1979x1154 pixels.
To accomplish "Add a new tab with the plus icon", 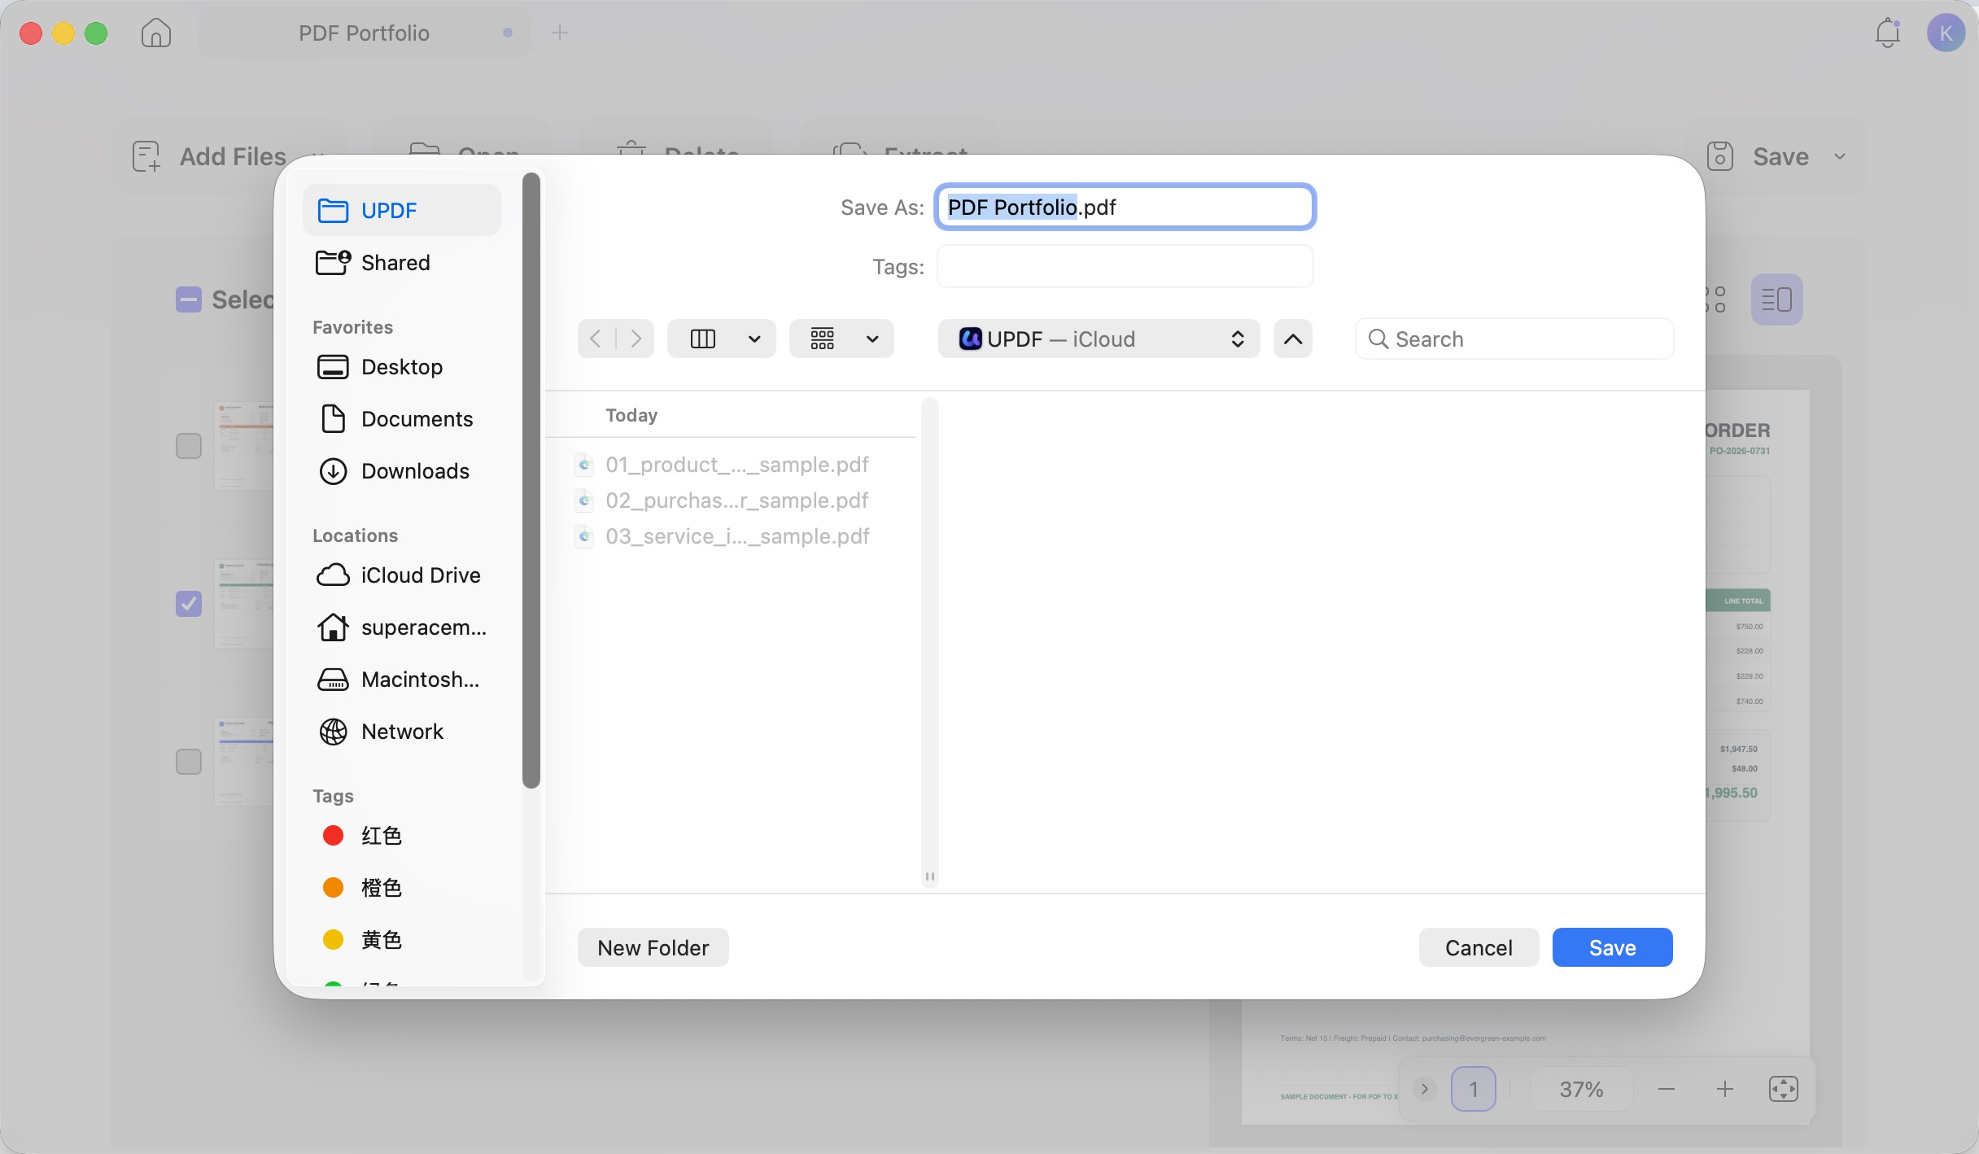I will click(x=559, y=33).
